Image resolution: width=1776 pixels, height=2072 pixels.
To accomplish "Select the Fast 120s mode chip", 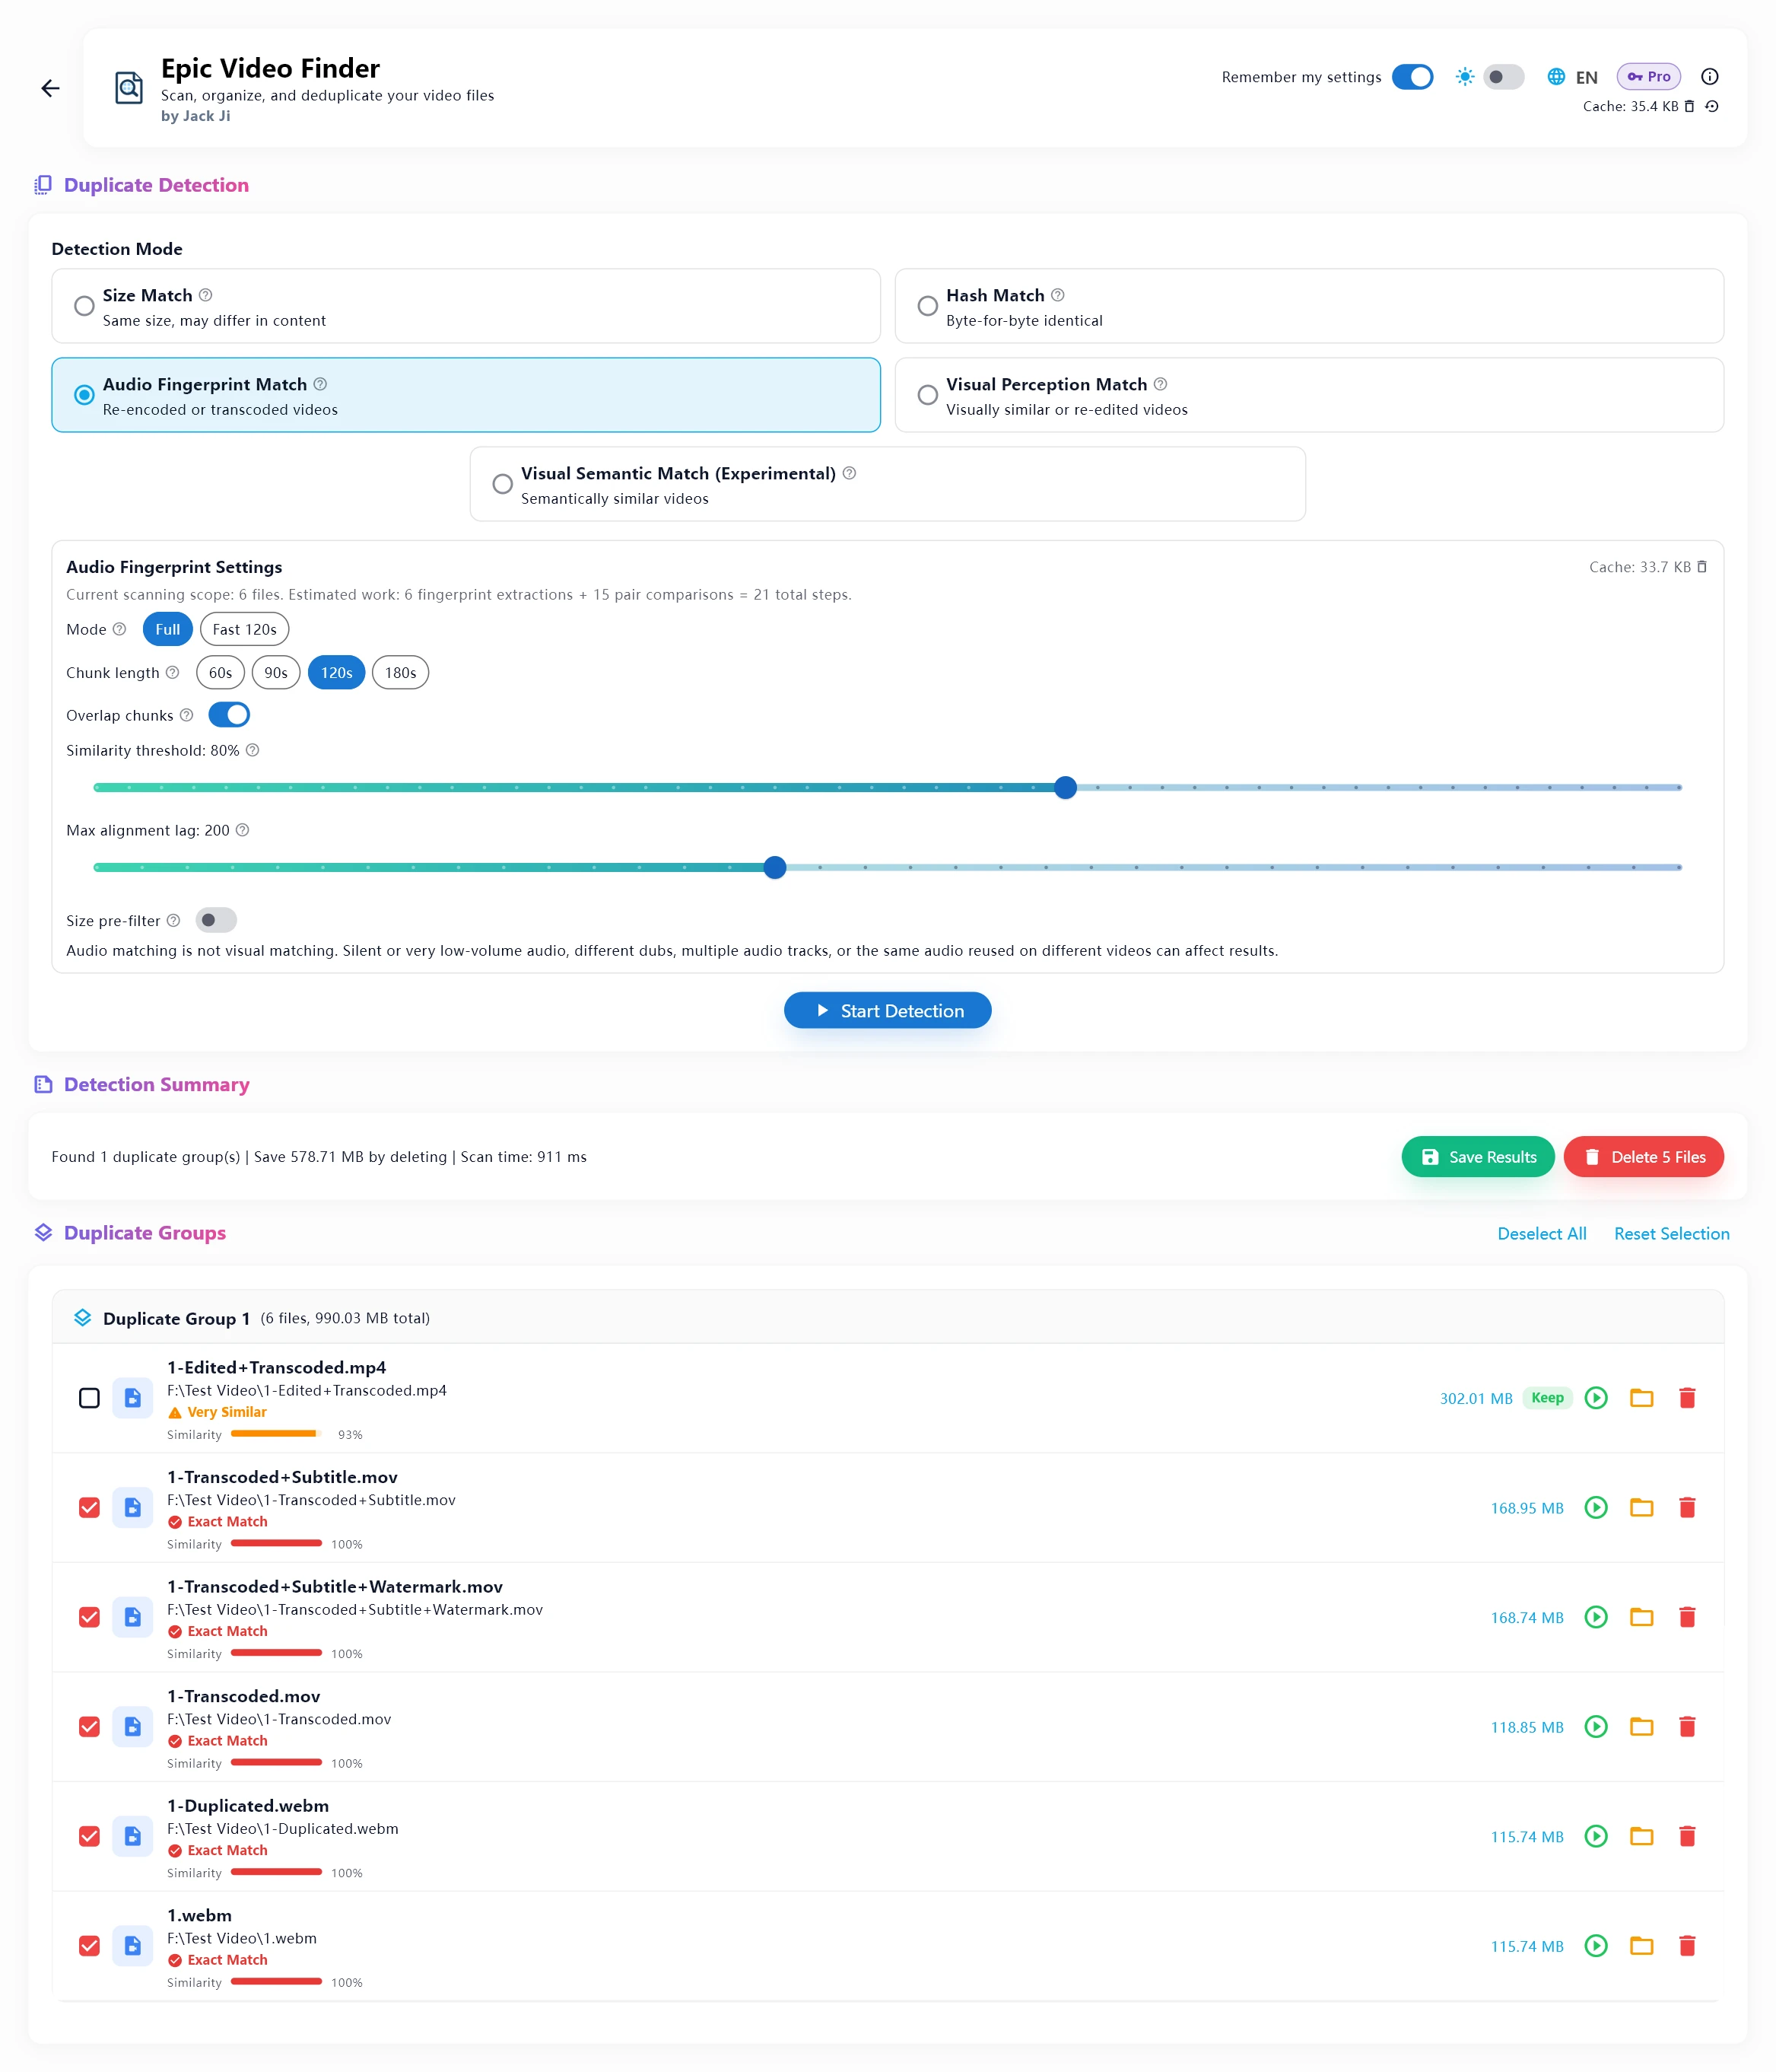I will [x=244, y=630].
